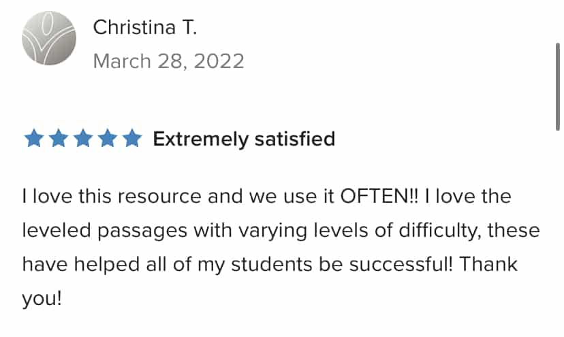Select the third blue rating star
The width and height of the screenshot is (564, 337).
83,138
